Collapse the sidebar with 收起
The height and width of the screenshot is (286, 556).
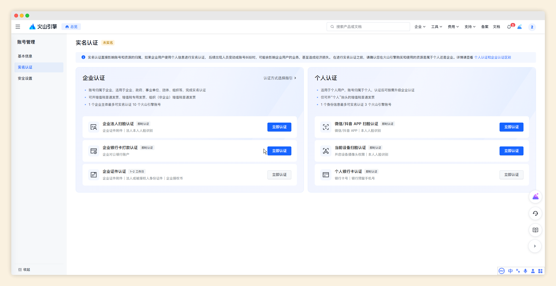(24, 270)
